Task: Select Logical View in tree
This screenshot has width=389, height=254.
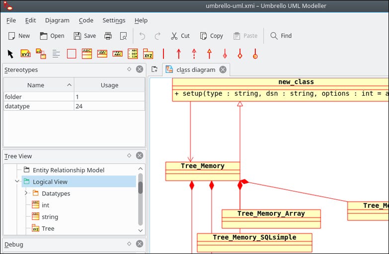Action: point(79,182)
